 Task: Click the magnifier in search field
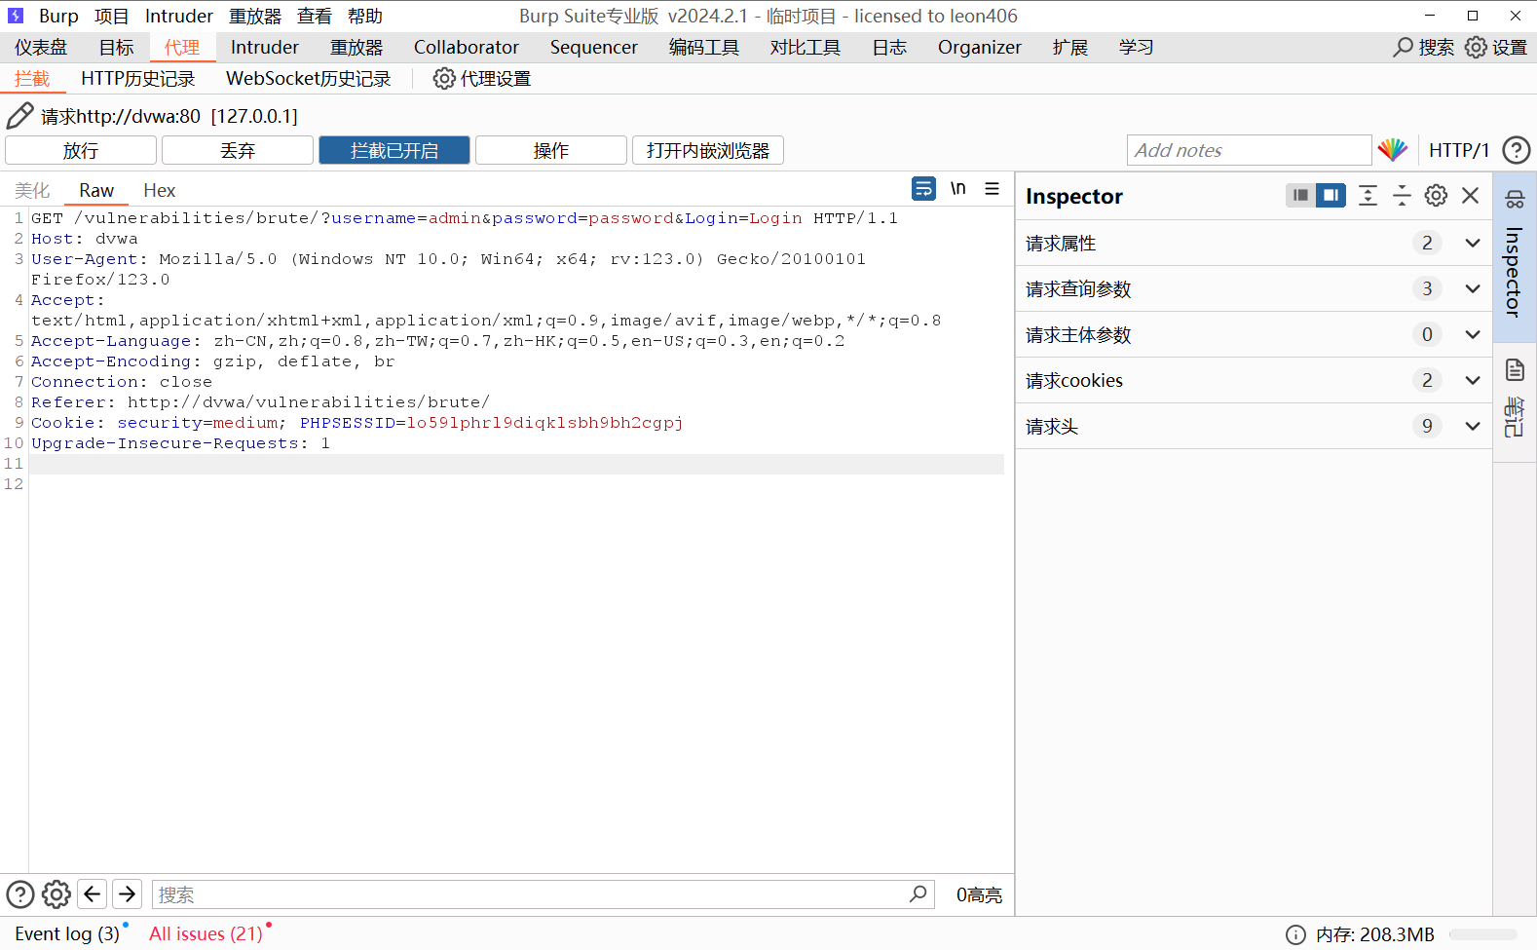[918, 893]
